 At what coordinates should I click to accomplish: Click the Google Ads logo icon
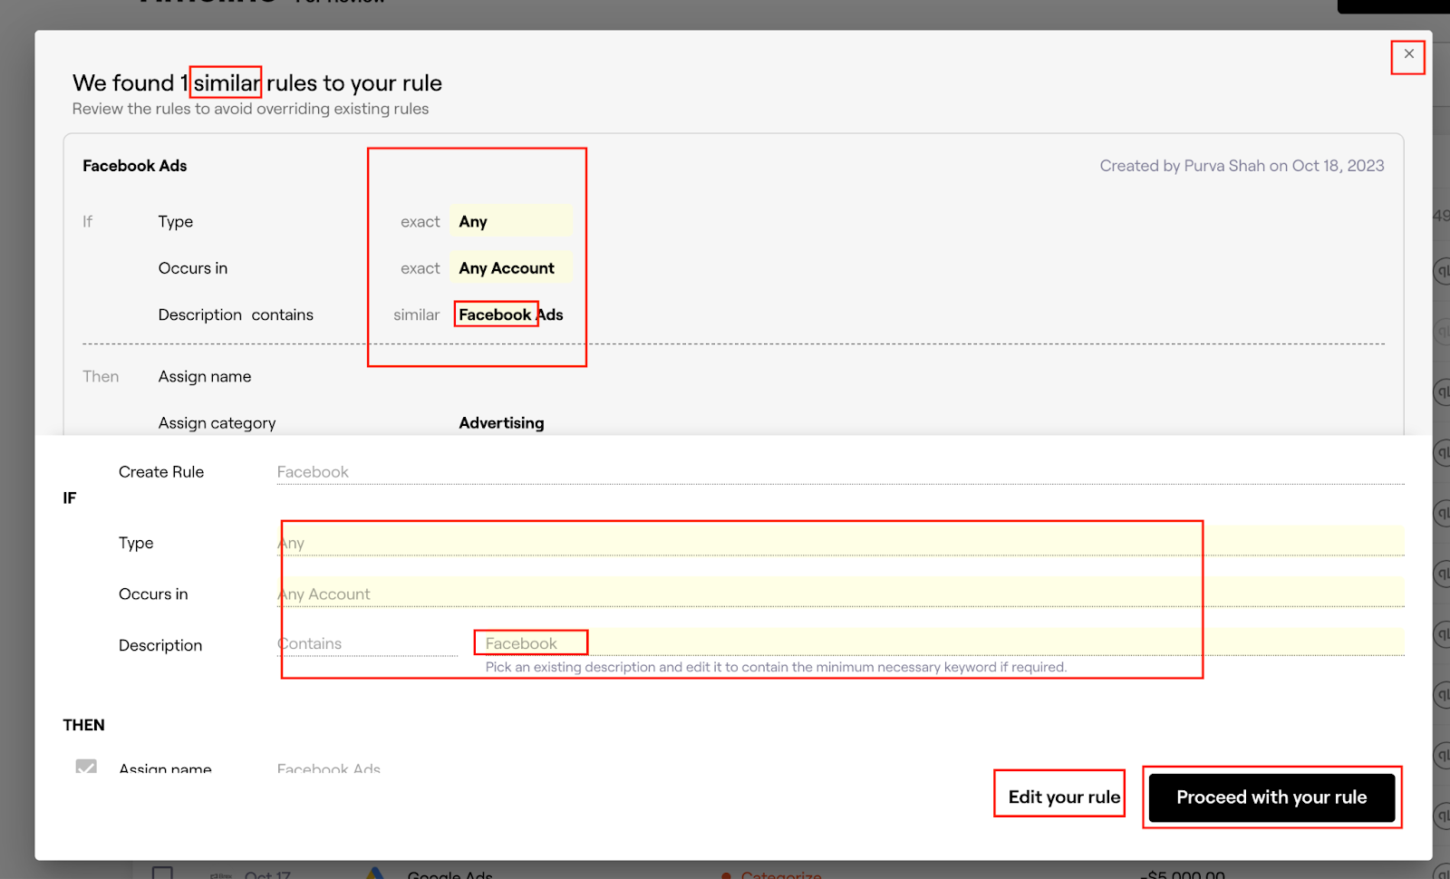click(375, 873)
